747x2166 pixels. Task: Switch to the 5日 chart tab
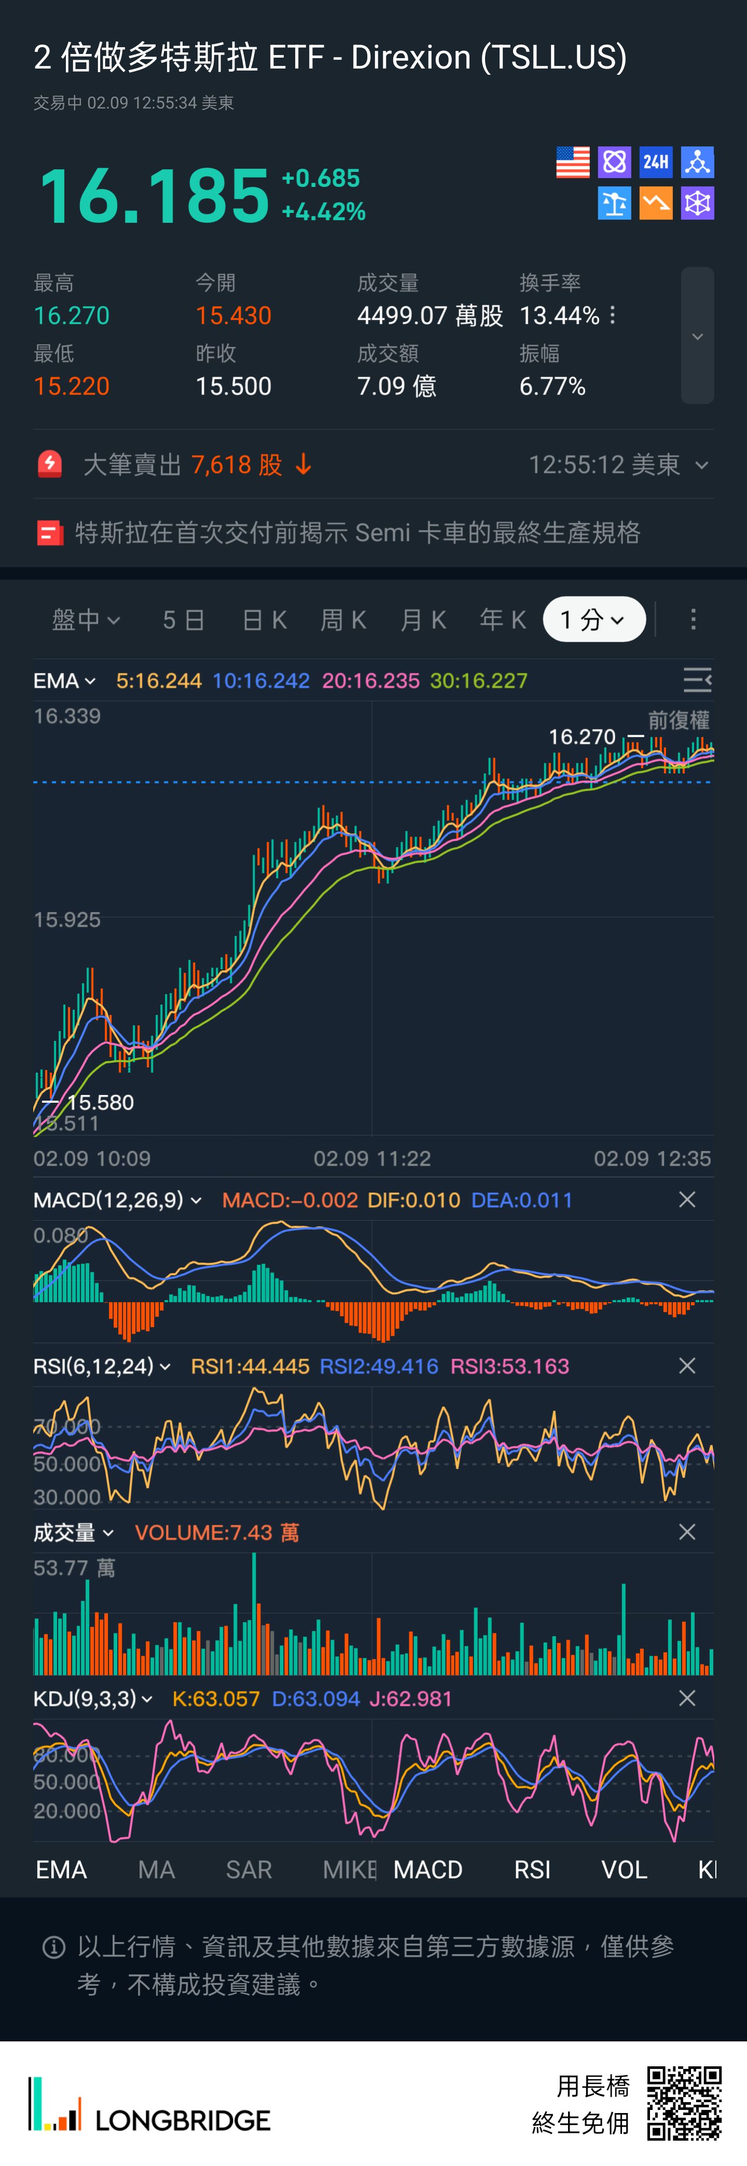[x=183, y=620]
